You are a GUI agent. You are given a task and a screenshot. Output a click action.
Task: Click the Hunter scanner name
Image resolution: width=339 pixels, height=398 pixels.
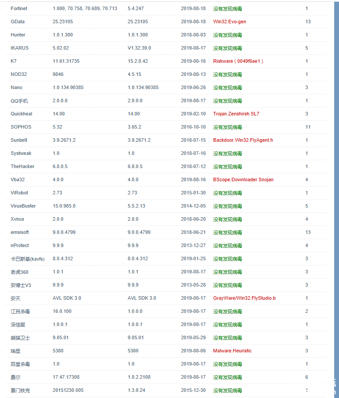[18, 35]
